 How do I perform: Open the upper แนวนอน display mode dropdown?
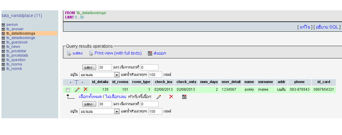99,75
